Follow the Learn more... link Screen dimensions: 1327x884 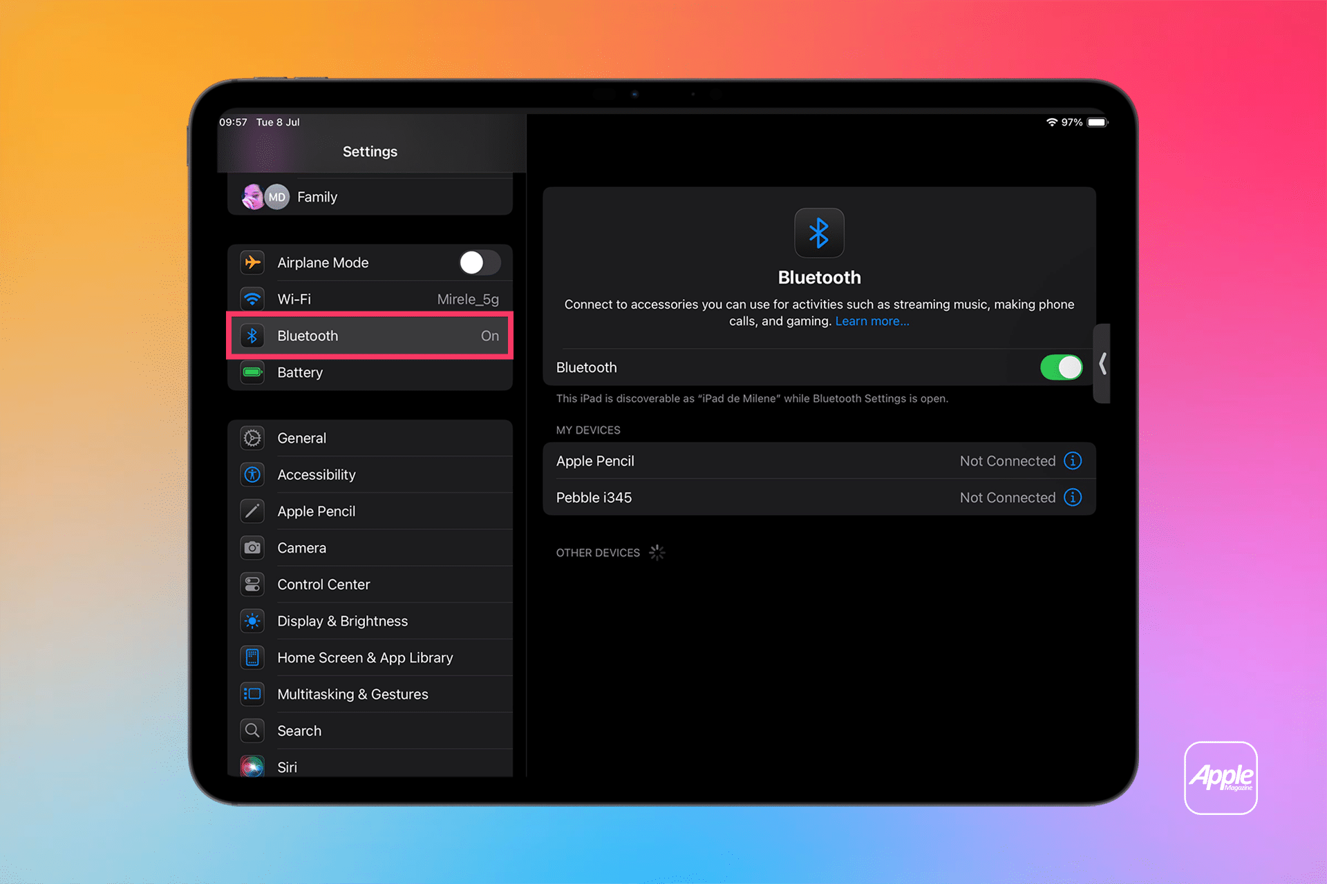click(872, 321)
